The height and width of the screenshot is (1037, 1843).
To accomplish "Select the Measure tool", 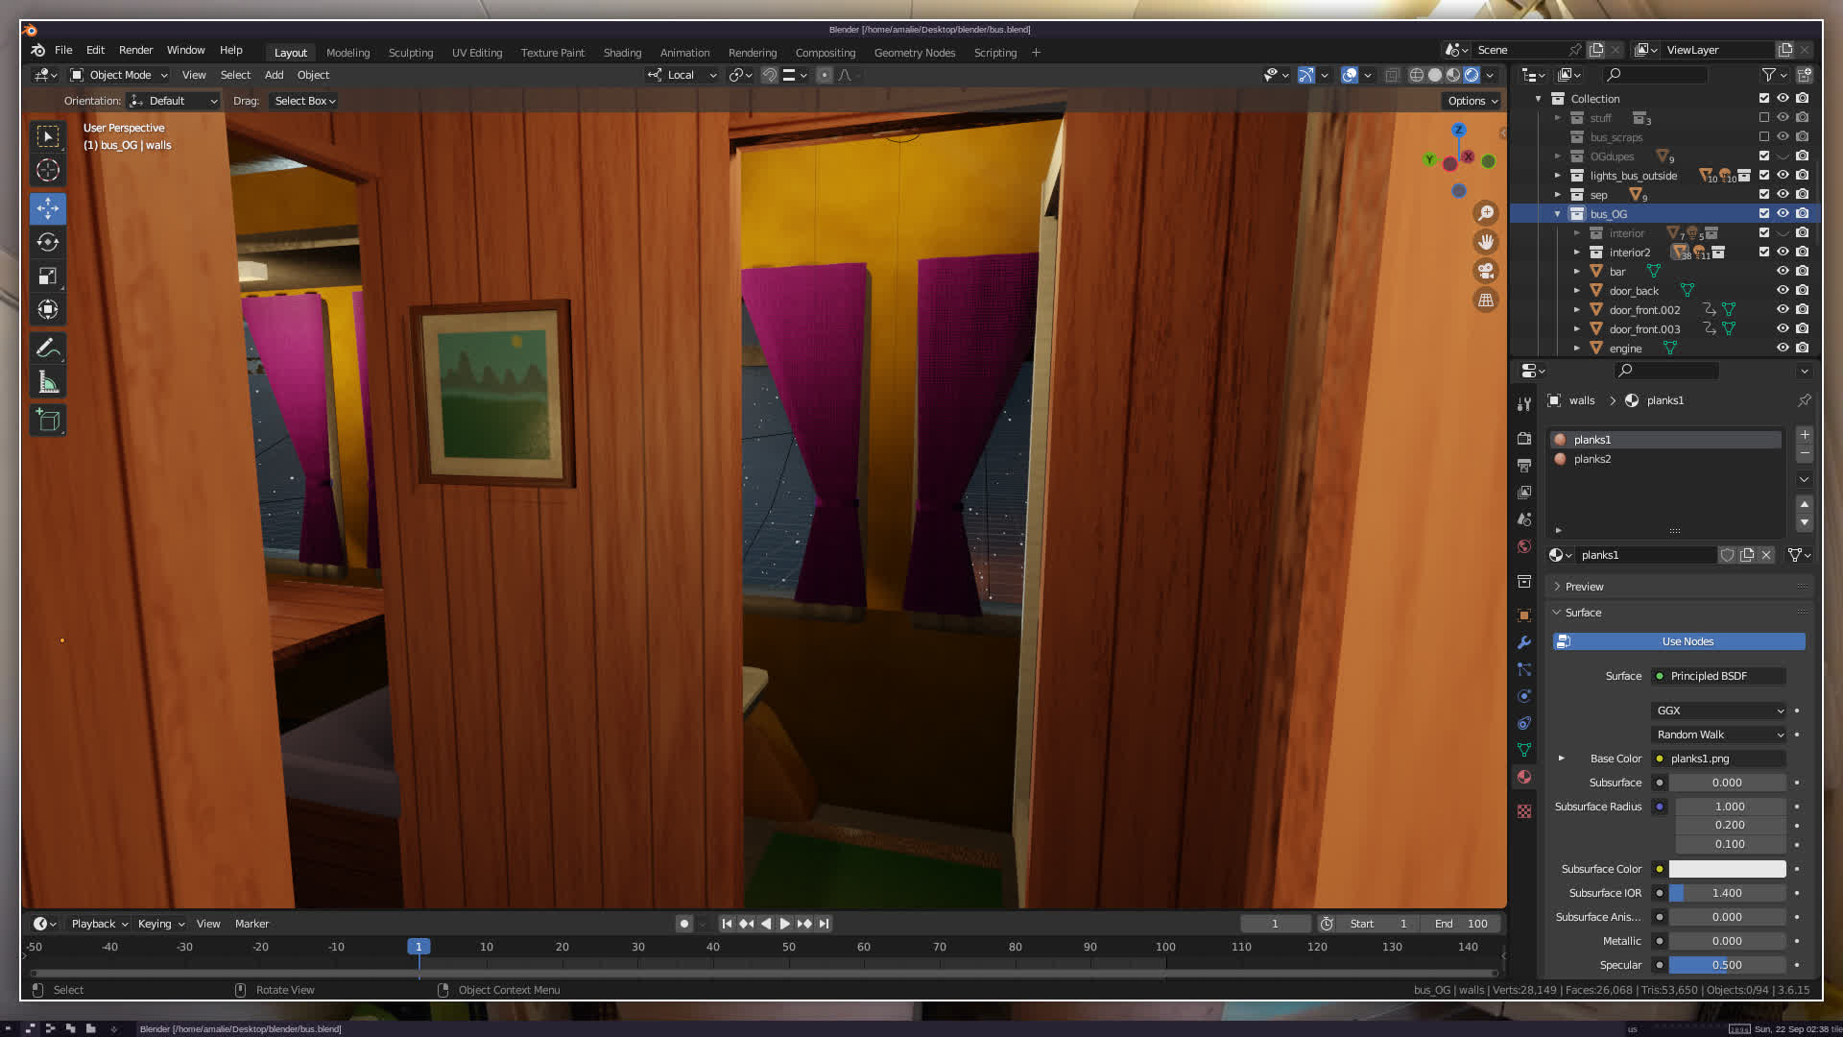I will point(48,383).
